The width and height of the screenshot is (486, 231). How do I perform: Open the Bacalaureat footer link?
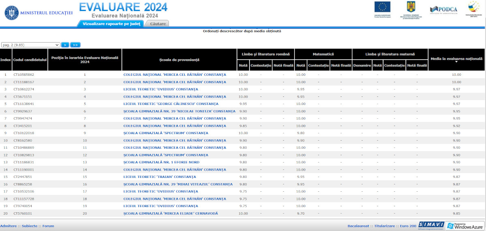click(x=358, y=226)
